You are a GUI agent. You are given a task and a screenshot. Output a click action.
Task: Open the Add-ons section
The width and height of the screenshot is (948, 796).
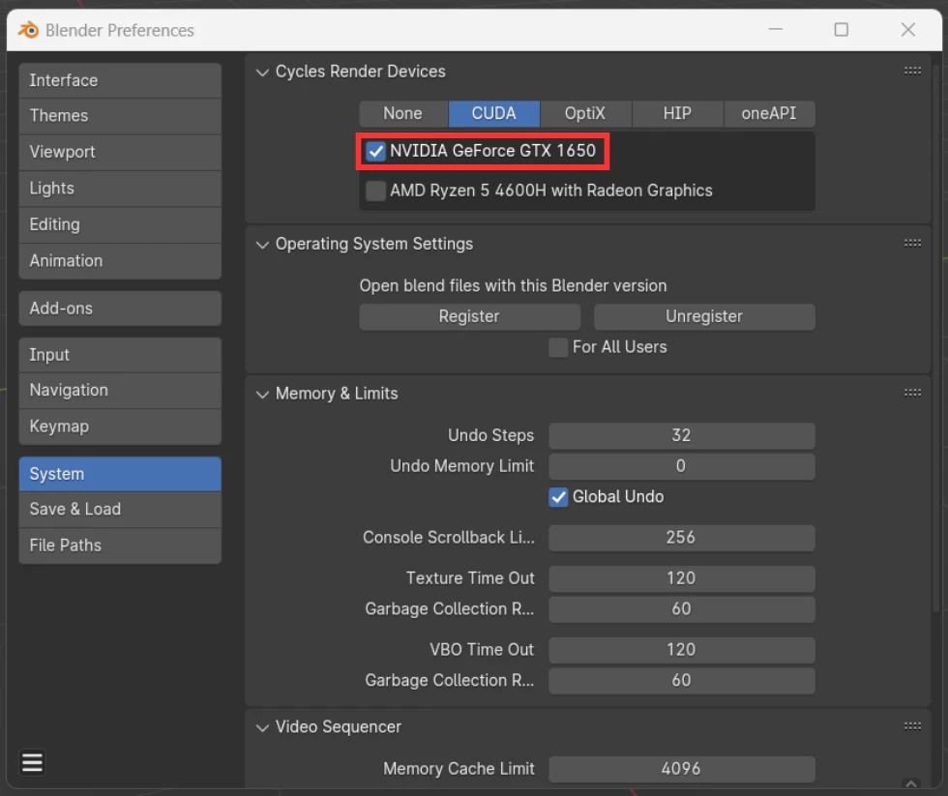pos(120,309)
